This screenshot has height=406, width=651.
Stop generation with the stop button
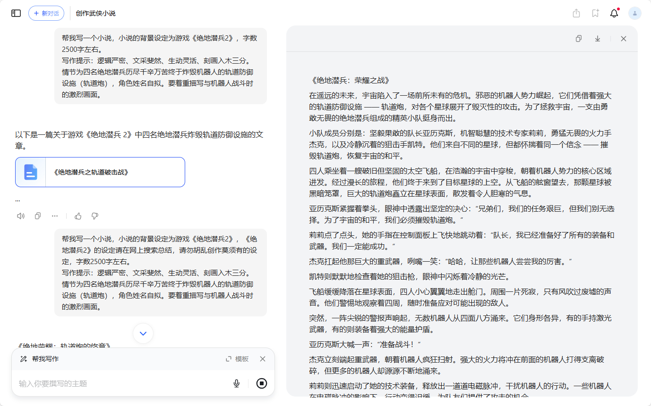click(x=262, y=383)
